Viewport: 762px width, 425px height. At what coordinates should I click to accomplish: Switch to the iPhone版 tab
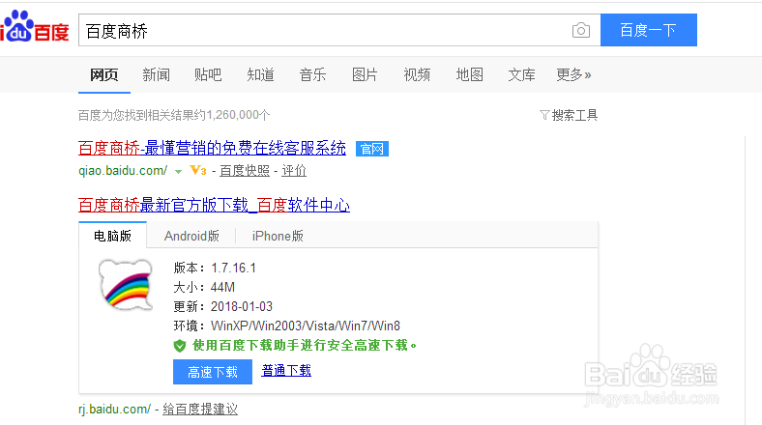[278, 236]
